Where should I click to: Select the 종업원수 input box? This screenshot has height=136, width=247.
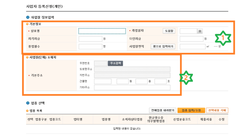click(x=90, y=47)
